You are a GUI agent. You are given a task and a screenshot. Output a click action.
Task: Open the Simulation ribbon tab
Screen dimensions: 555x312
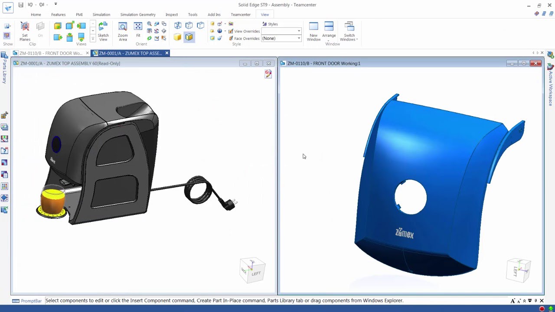point(101,15)
